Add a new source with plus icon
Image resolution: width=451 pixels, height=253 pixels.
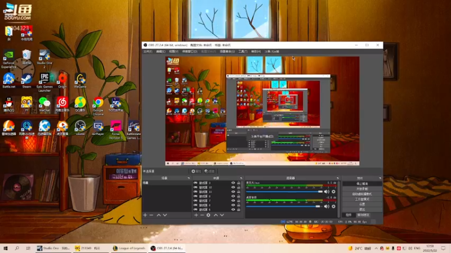[196, 215]
